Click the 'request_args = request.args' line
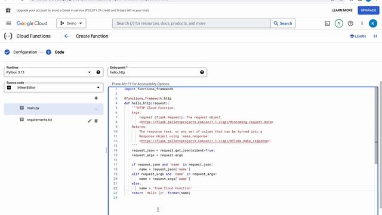Viewport: 382px width, 215px height. click(x=157, y=155)
